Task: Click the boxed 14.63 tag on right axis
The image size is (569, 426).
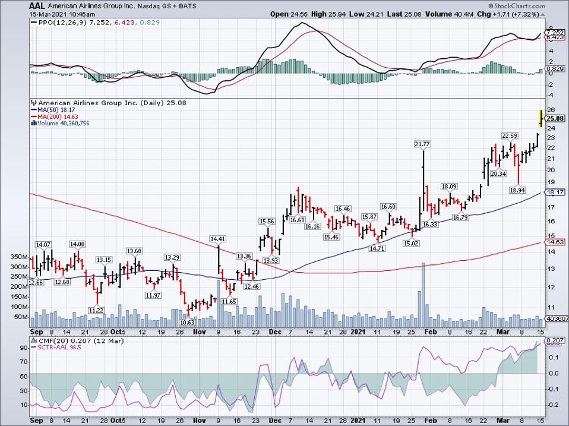Action: 555,242
